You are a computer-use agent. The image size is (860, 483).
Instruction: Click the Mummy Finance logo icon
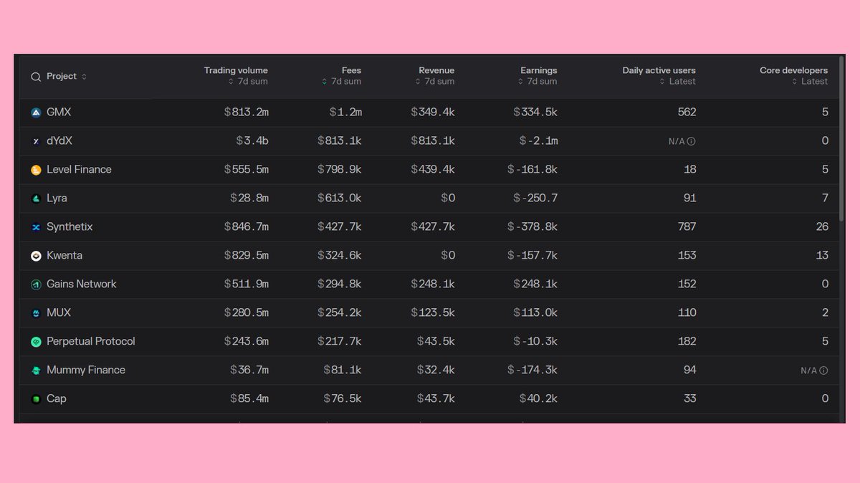pos(36,370)
